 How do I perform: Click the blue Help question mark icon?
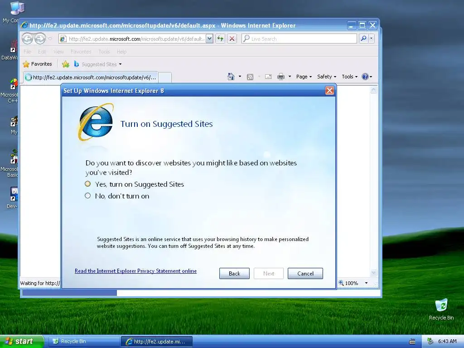[365, 77]
